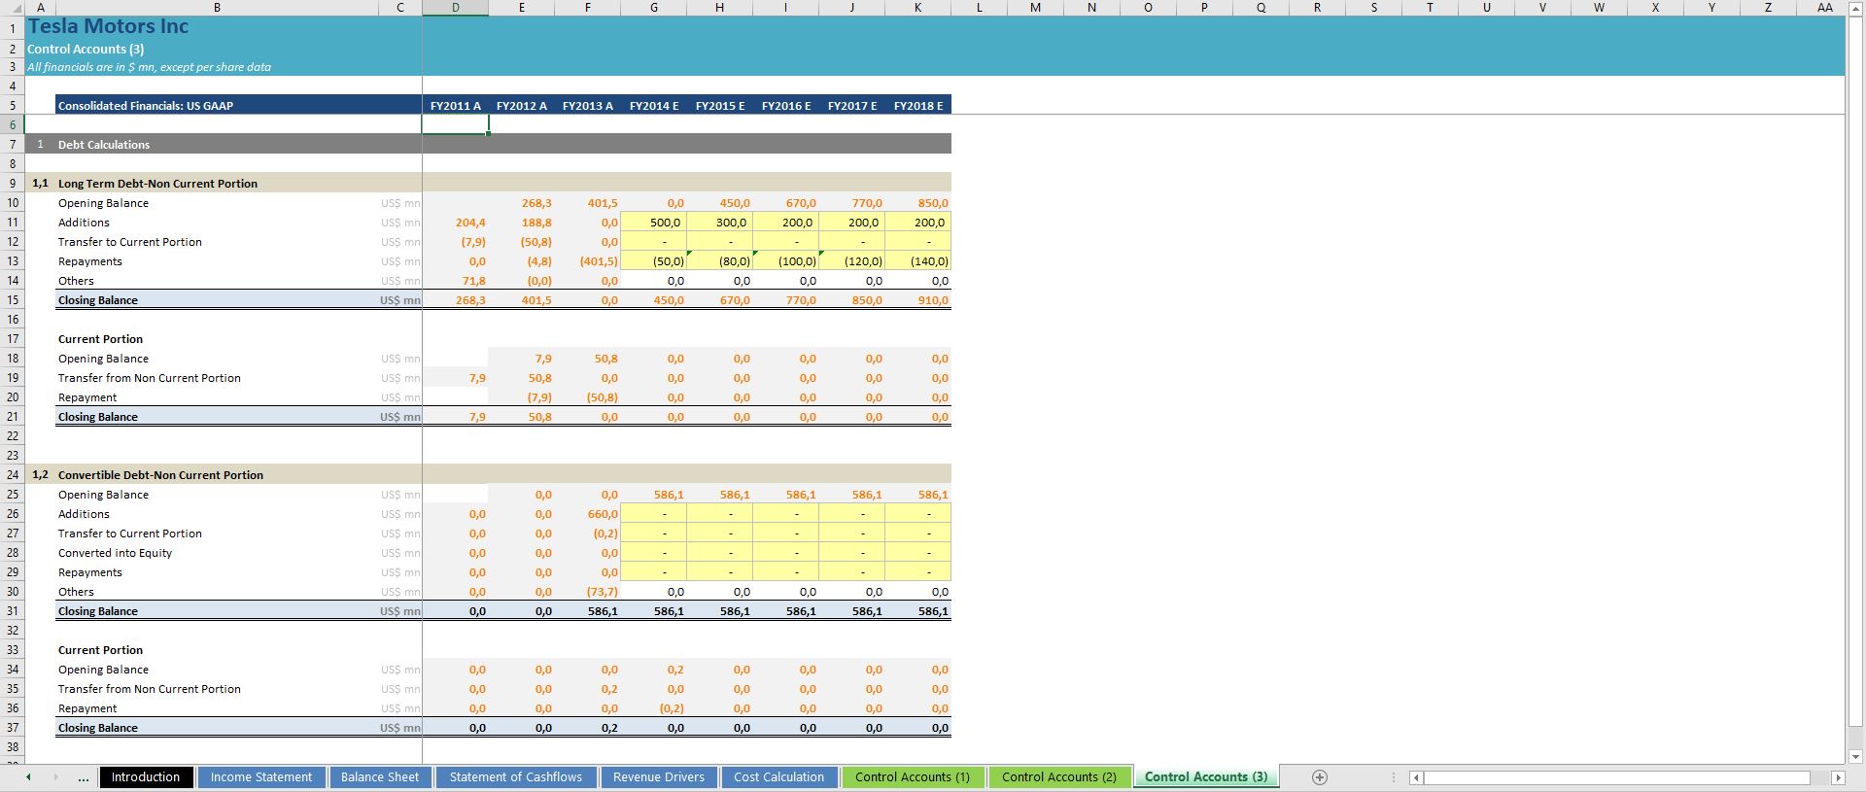
Task: Select column K header
Action: [x=918, y=8]
